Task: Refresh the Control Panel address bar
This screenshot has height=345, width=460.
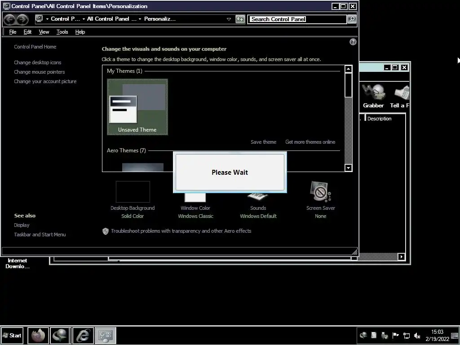Action: [240, 19]
